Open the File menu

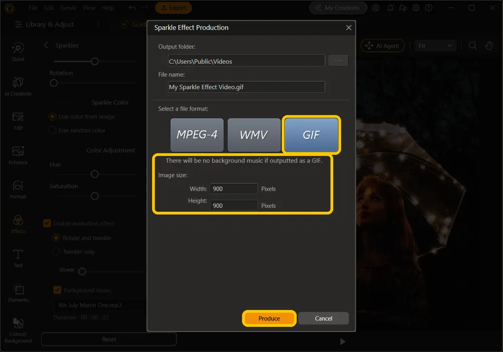pyautogui.click(x=33, y=8)
